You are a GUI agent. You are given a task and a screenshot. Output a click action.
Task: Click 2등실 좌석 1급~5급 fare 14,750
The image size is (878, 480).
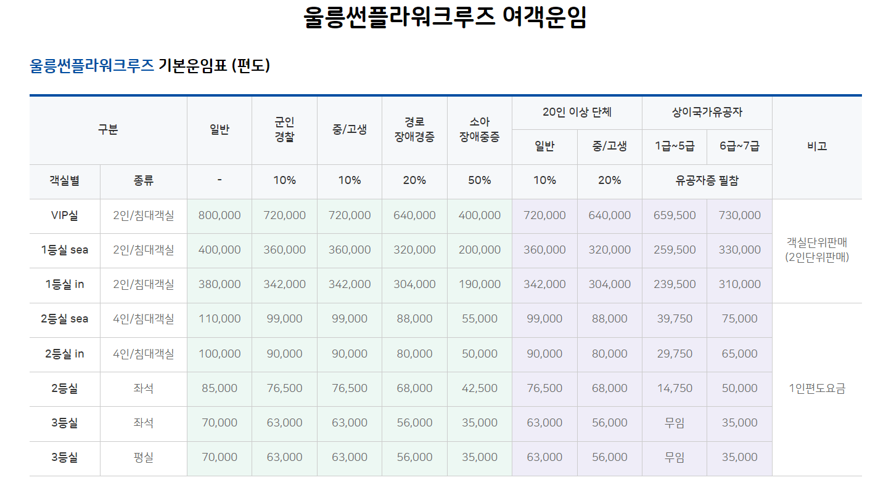pos(675,388)
